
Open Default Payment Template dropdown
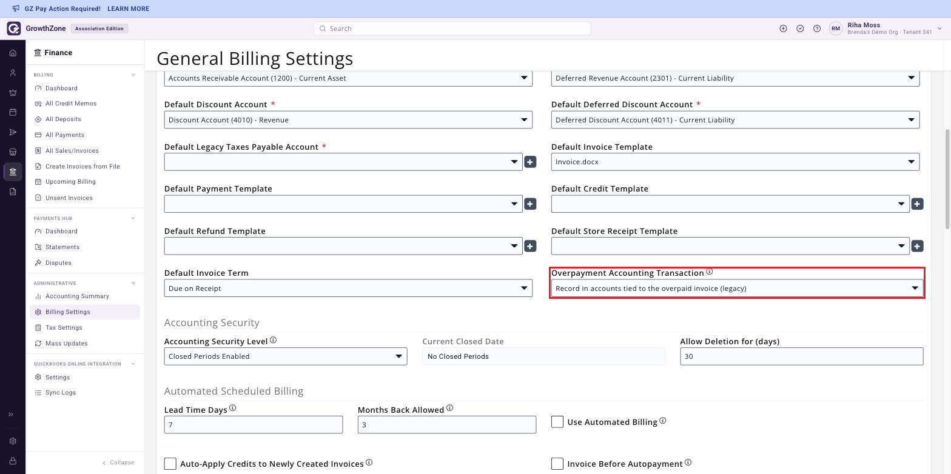343,204
